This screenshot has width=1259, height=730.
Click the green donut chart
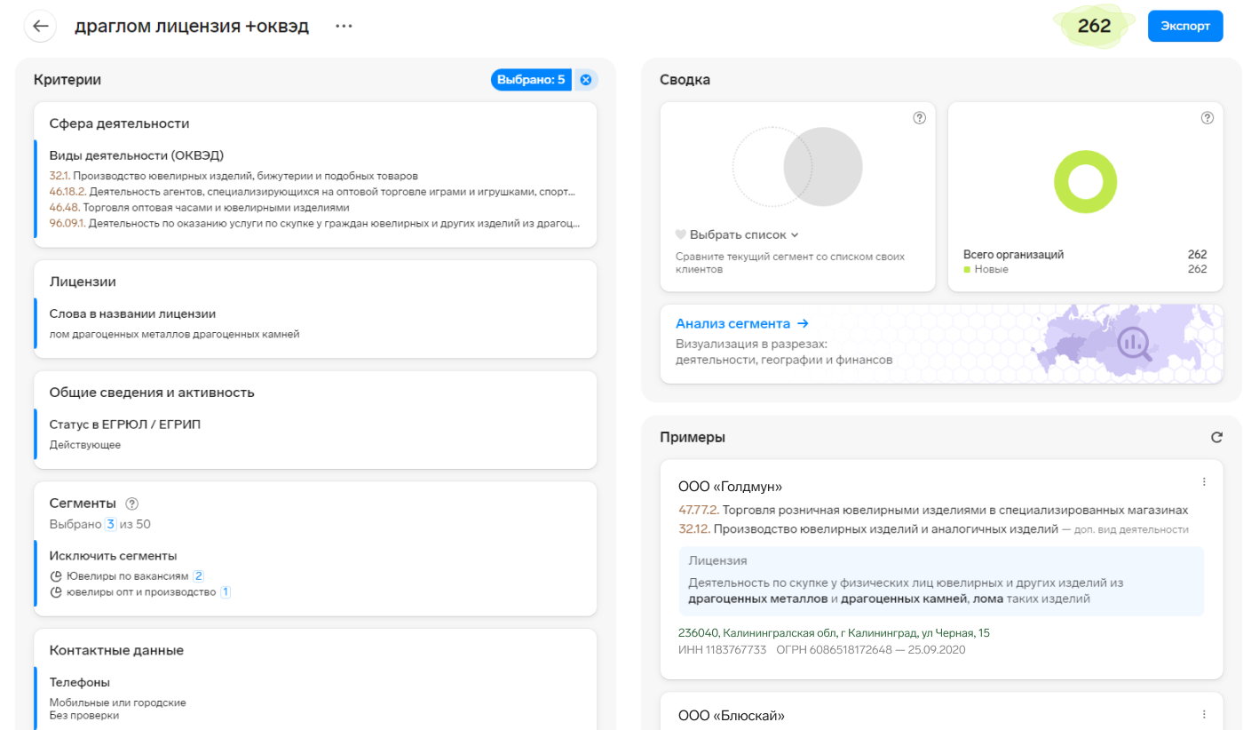1085,182
